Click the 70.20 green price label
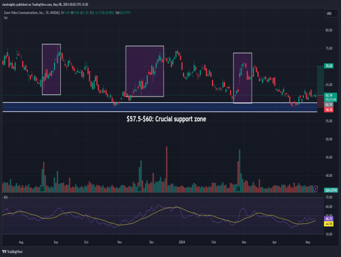The height and width of the screenshot is (257, 341). point(328,66)
